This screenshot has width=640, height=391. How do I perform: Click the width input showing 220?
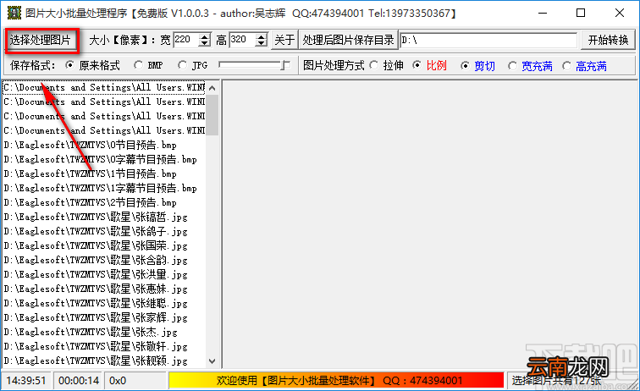click(186, 40)
